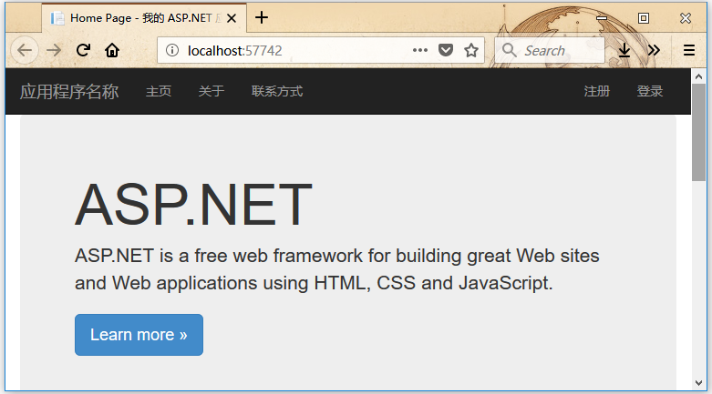This screenshot has height=394, width=712.
Task: Open the 联系方式 navigation item
Action: (x=277, y=91)
